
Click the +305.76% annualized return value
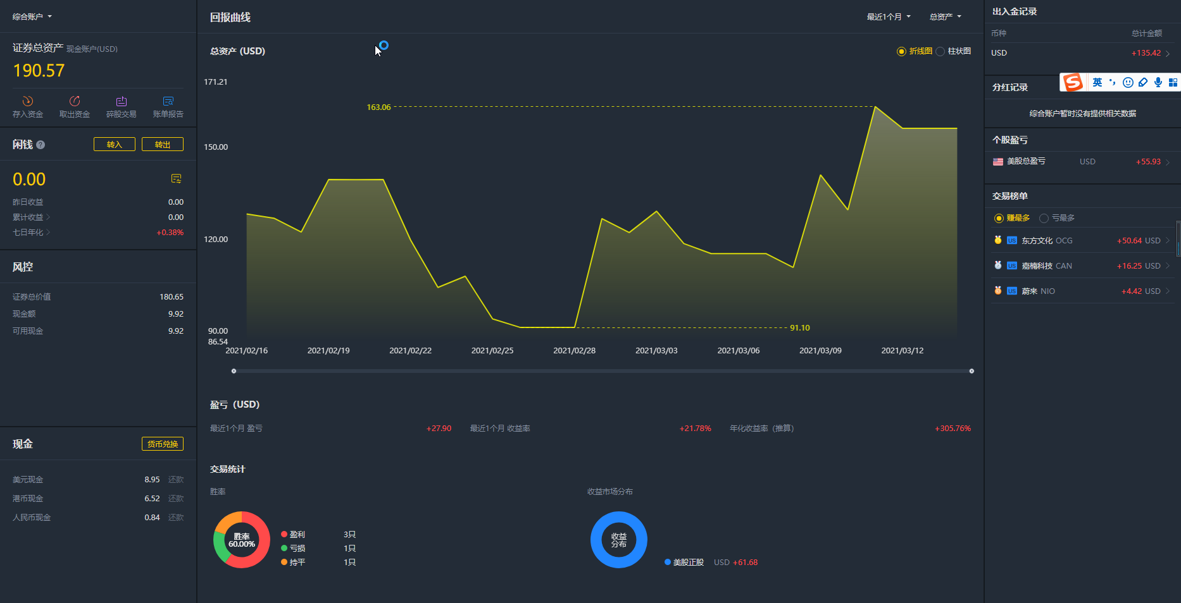tap(953, 429)
